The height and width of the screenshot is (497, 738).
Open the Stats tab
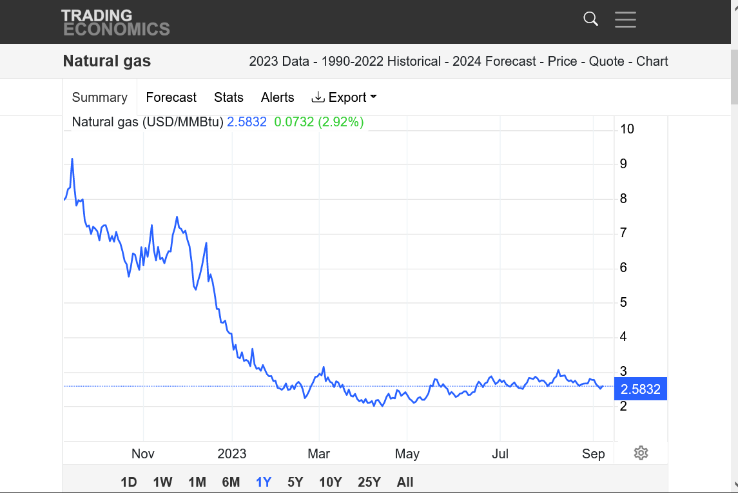coord(229,97)
